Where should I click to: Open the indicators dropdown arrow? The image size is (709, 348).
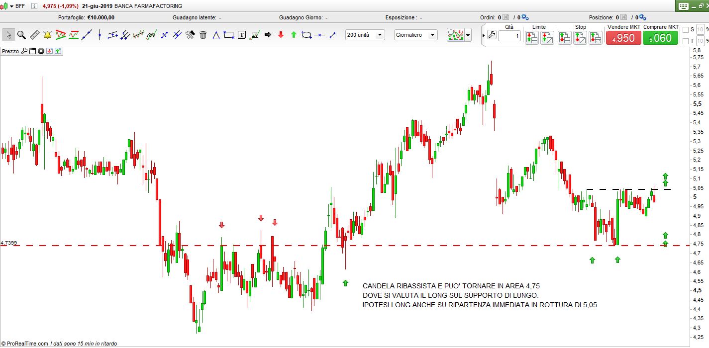(x=468, y=35)
